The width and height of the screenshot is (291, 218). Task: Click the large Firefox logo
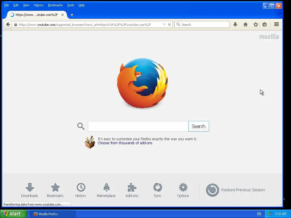(x=143, y=83)
